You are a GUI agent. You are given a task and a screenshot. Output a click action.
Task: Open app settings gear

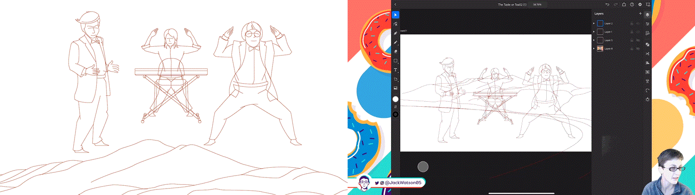[640, 5]
